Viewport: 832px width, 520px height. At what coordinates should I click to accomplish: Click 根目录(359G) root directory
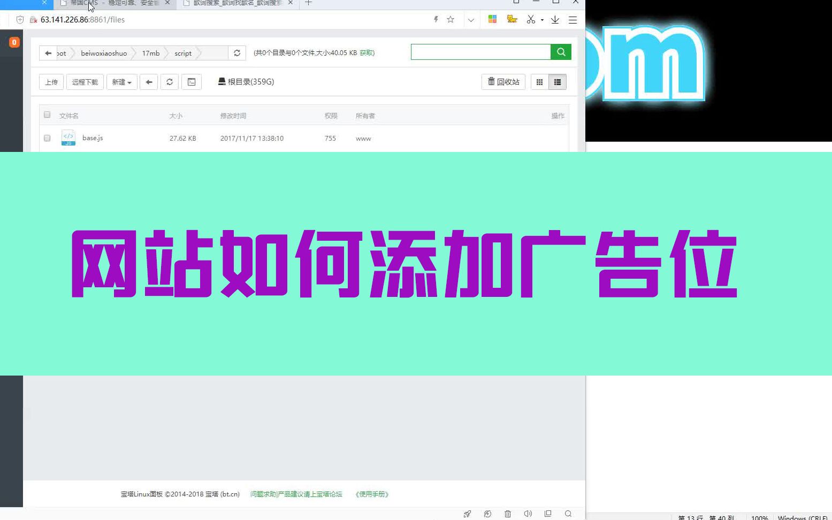[246, 82]
